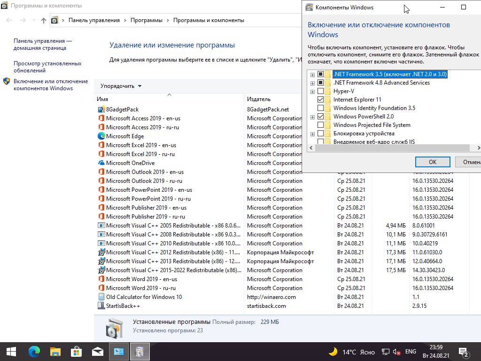
Task: Click the taskbar clock showing 23:59
Action: click(x=436, y=352)
